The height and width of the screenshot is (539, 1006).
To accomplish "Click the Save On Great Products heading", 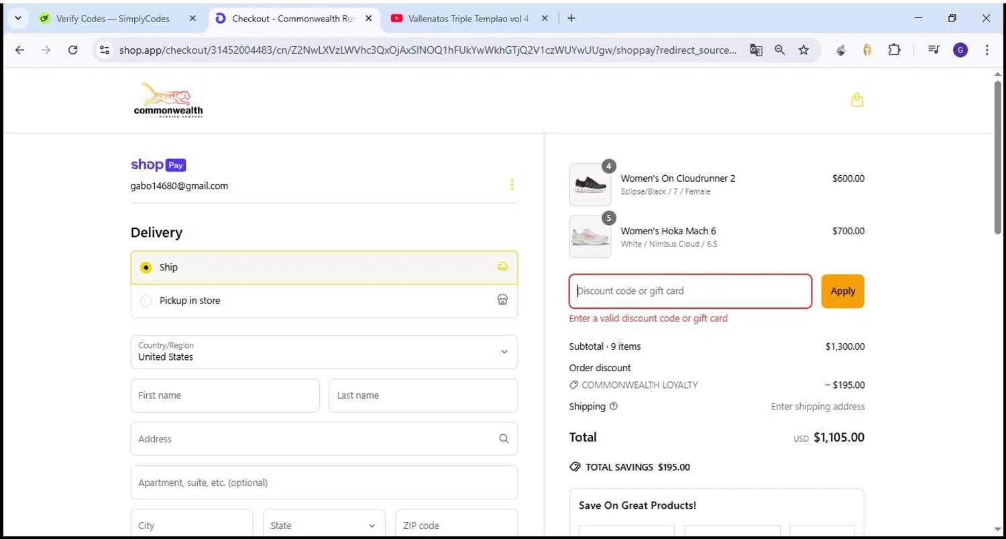I will coord(637,505).
